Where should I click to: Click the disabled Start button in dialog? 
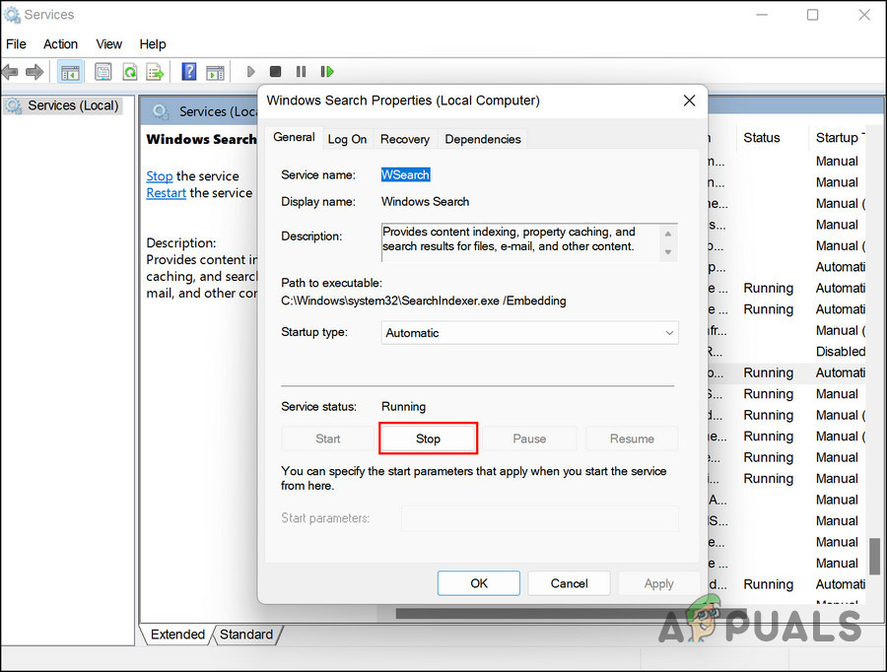tap(327, 438)
